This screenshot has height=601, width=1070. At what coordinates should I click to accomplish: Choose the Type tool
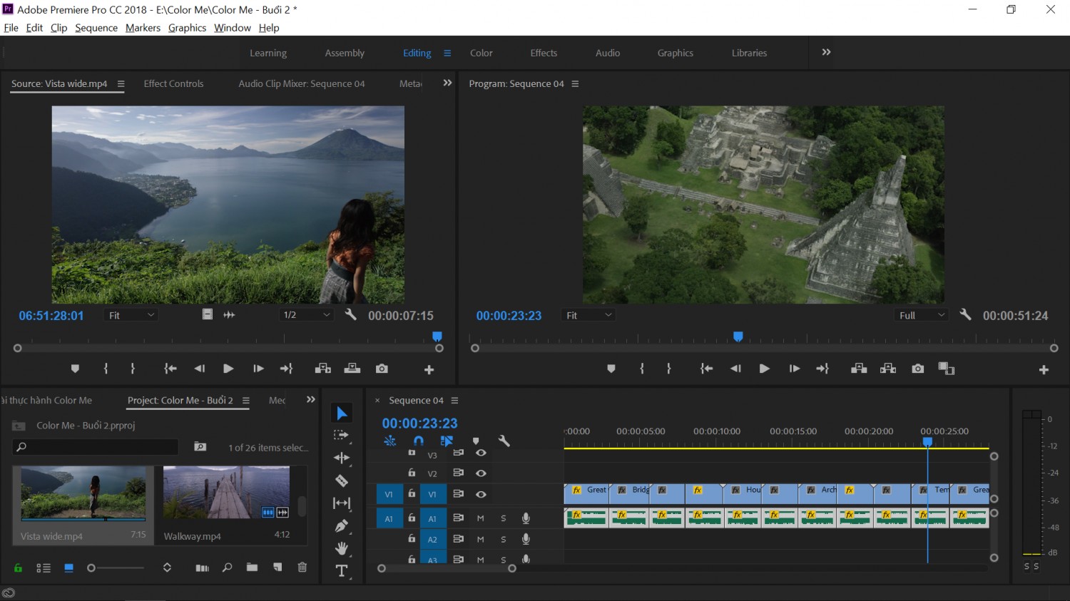click(342, 571)
